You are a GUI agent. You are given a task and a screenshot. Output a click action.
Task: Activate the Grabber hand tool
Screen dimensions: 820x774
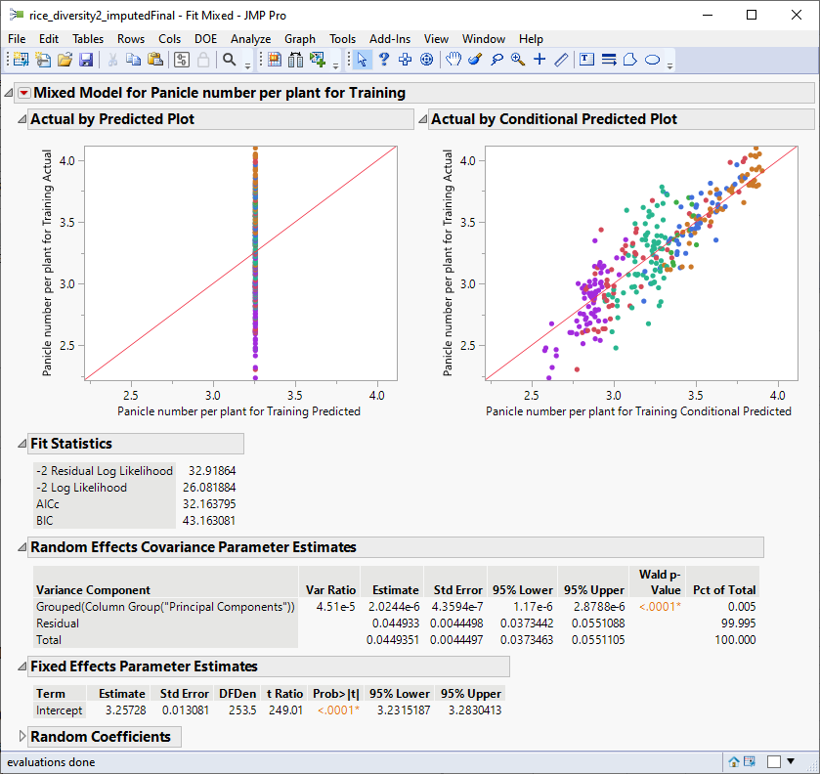[453, 60]
